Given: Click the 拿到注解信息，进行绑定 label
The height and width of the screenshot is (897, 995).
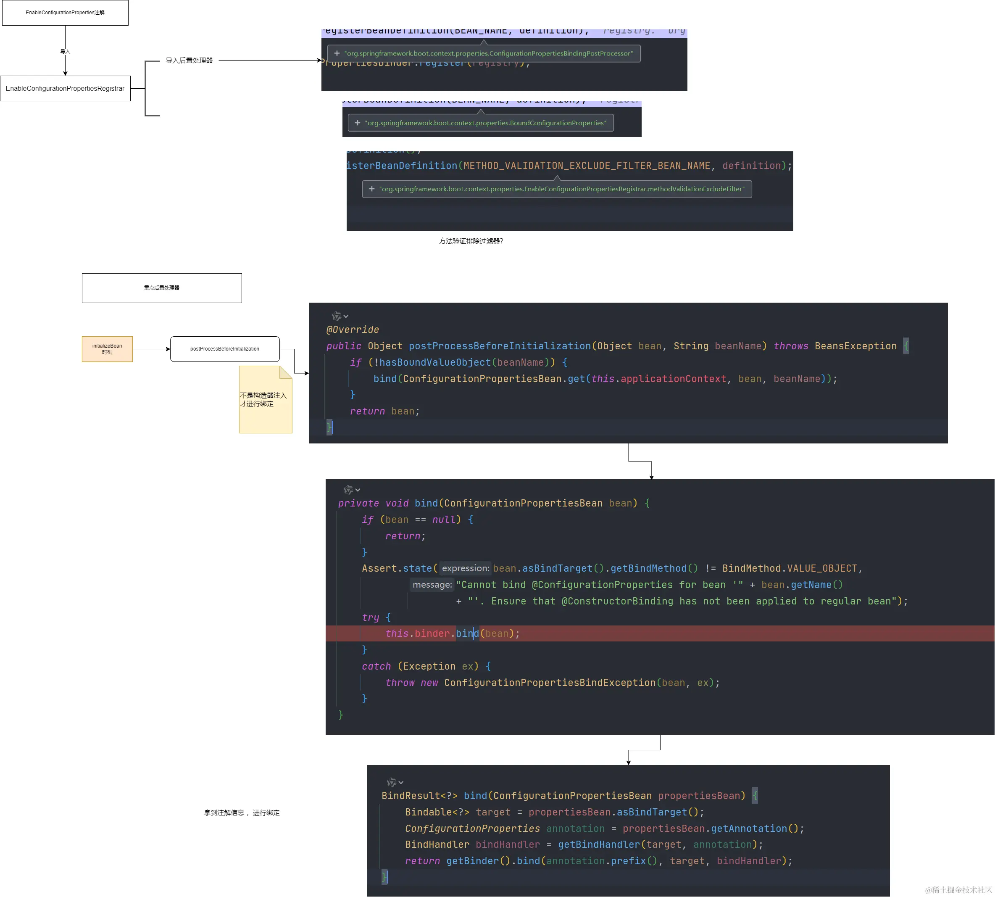Looking at the screenshot, I should (241, 813).
